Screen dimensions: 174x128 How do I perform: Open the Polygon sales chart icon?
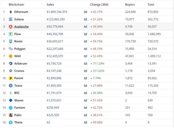coord(86,49)
